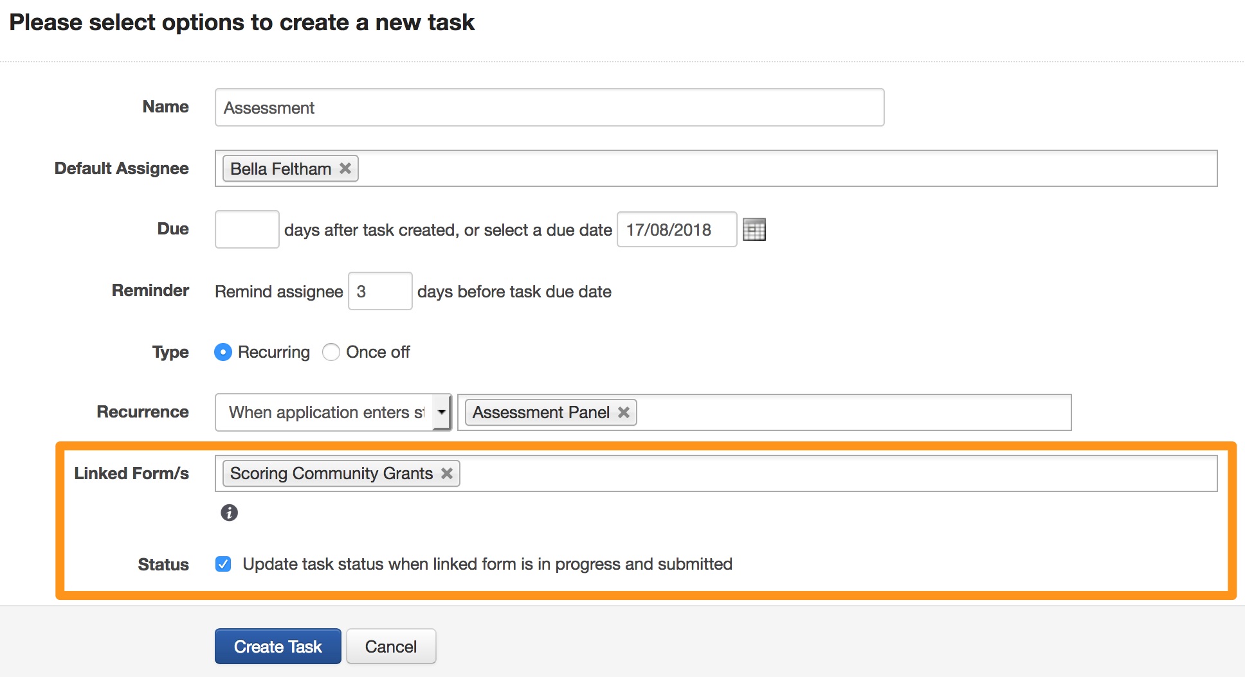Select the Recurring task type
Viewport: 1245px width, 677px height.
(x=223, y=352)
